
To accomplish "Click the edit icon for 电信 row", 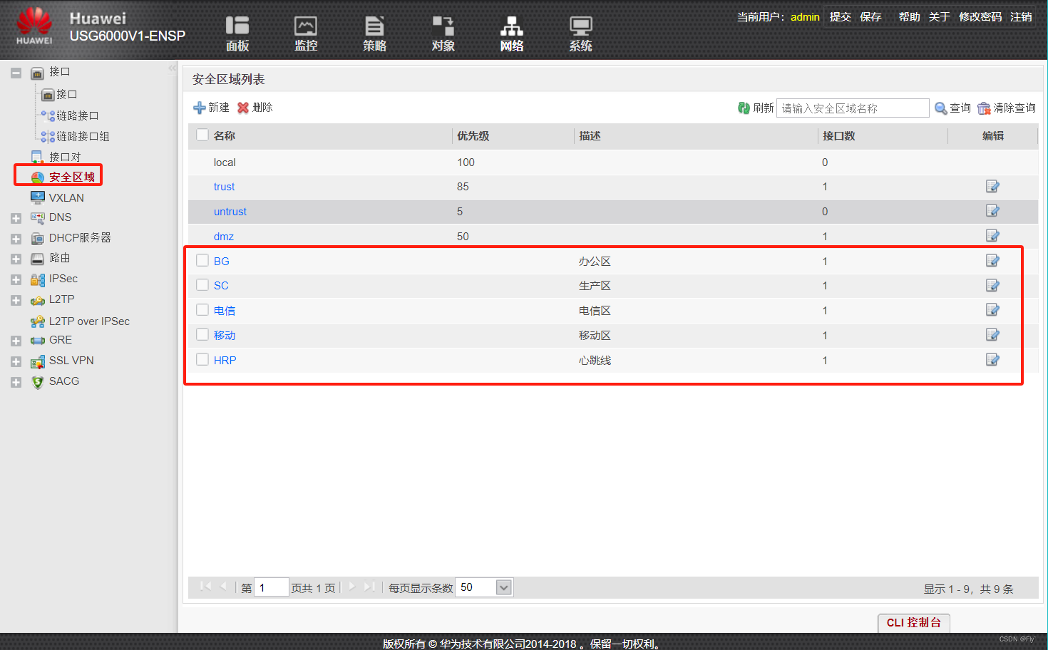I will coord(992,310).
